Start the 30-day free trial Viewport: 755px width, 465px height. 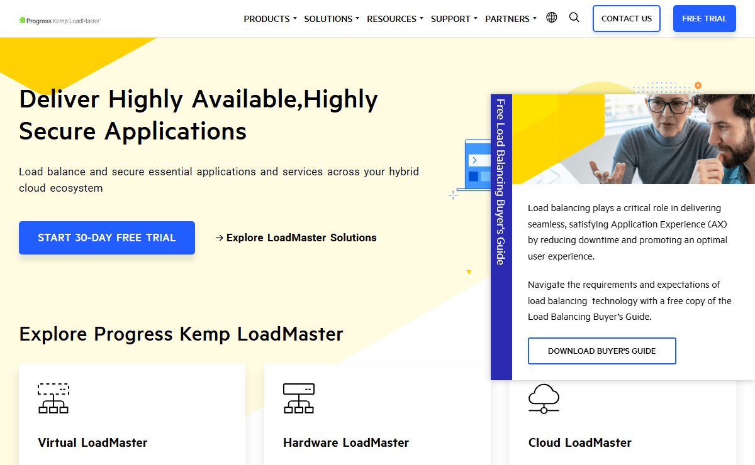pyautogui.click(x=107, y=238)
